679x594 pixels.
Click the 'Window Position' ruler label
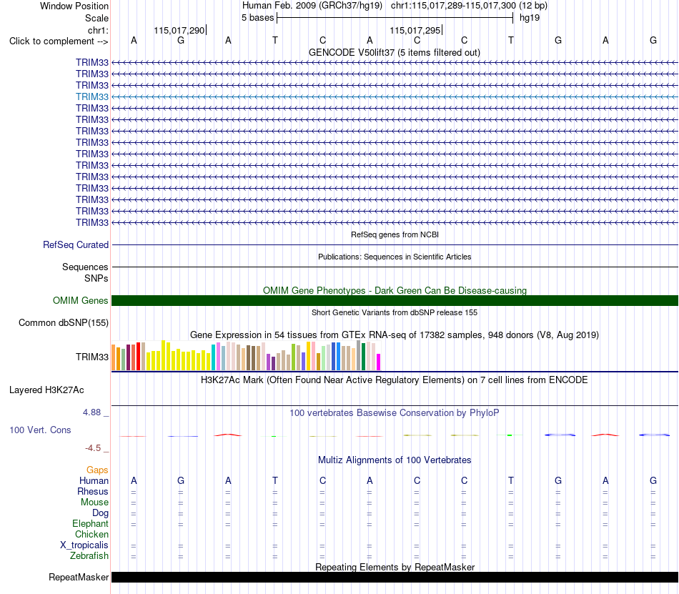[74, 6]
